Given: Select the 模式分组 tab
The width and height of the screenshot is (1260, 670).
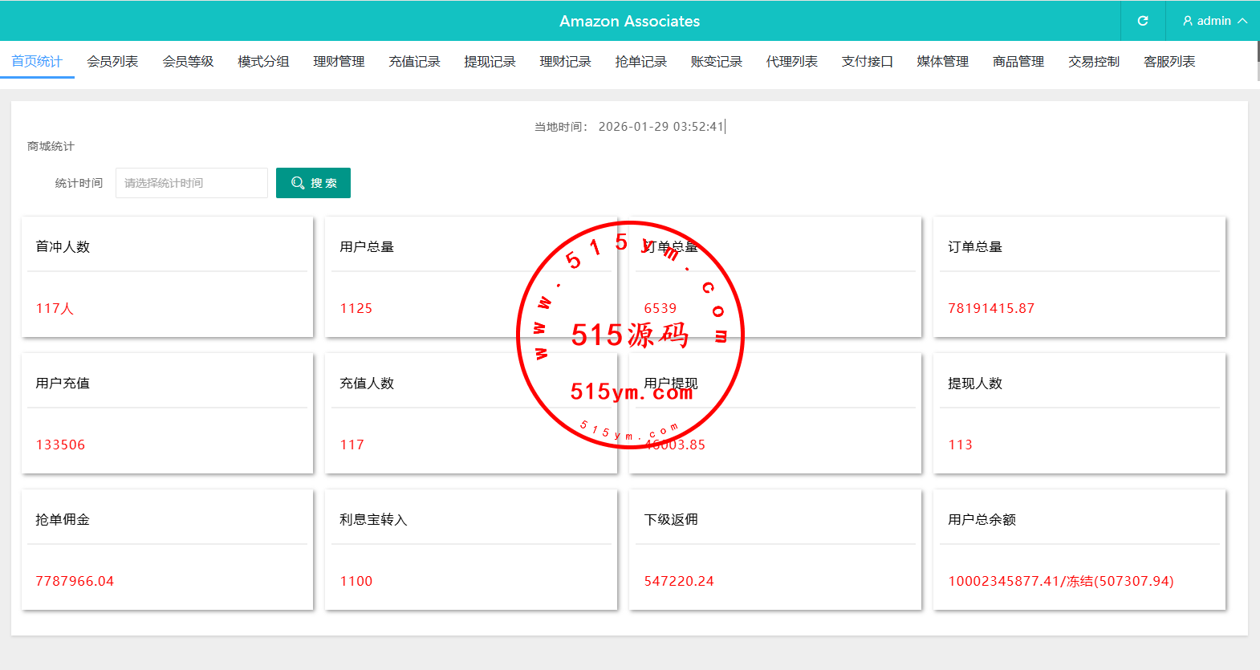Looking at the screenshot, I should click(x=263, y=62).
